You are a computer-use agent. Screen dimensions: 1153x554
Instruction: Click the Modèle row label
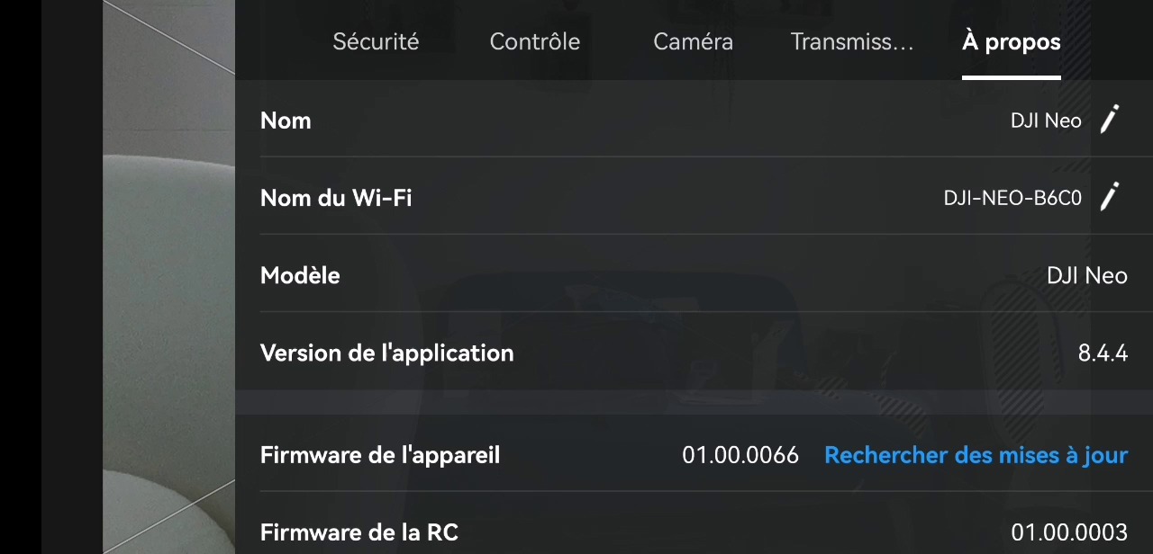[x=300, y=275]
